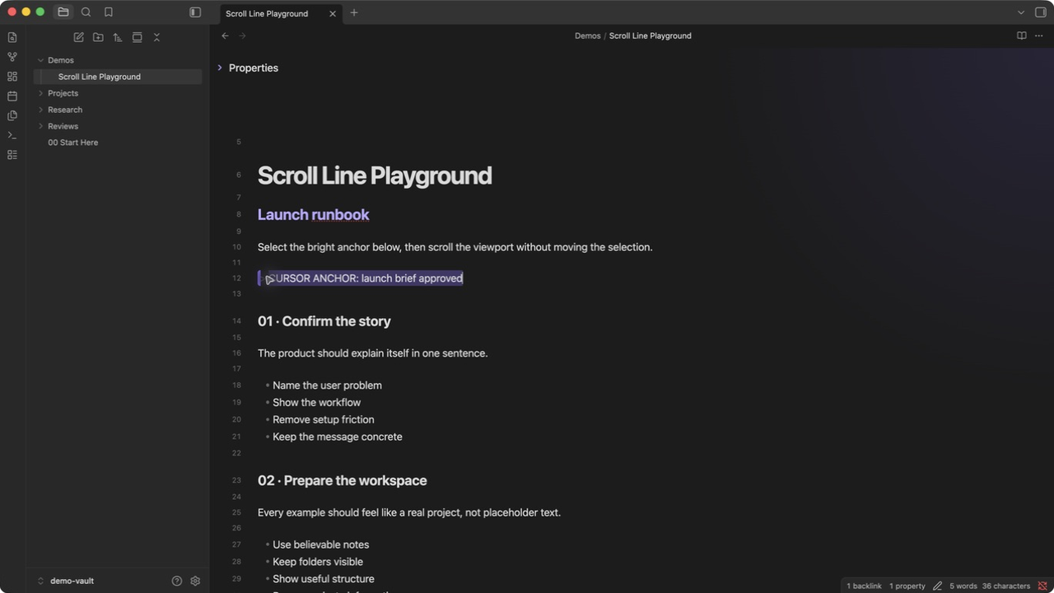Open today's daily note calendar icon
The image size is (1054, 593).
[12, 96]
